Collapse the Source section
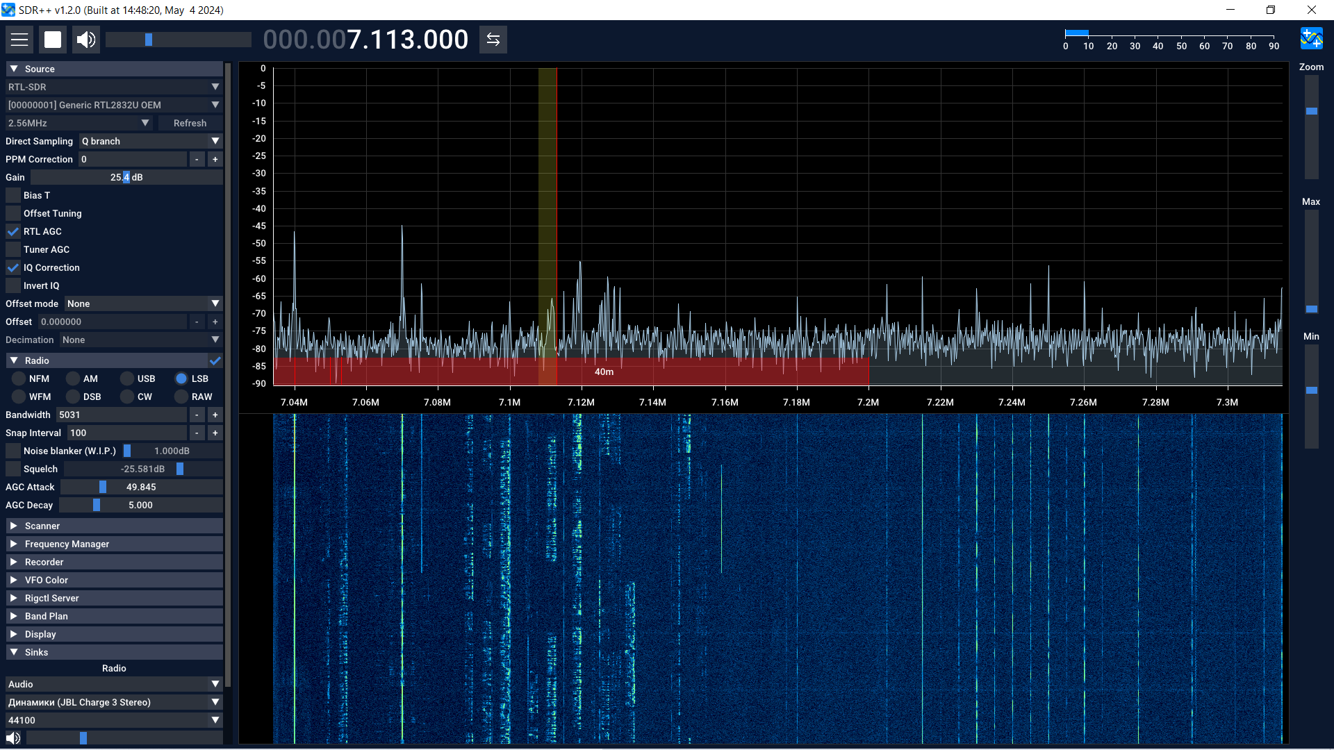The width and height of the screenshot is (1334, 750). (114, 69)
